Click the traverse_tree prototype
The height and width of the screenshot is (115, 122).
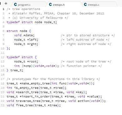pos(56,101)
